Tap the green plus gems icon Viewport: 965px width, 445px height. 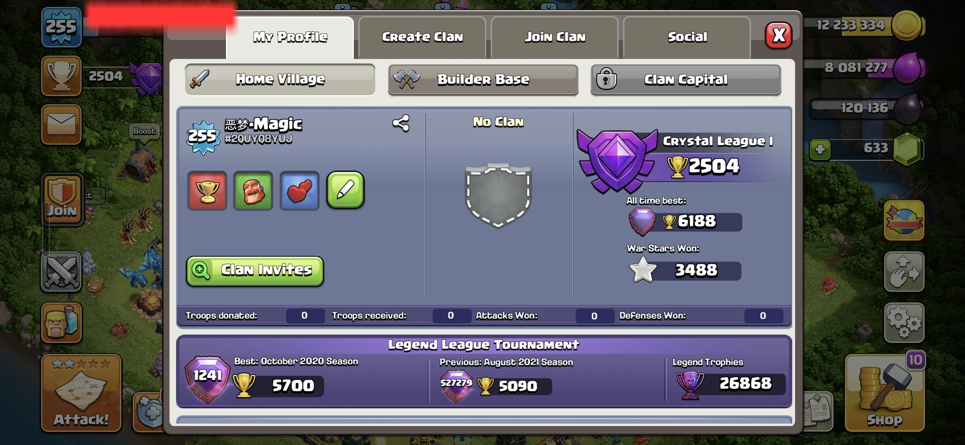820,149
